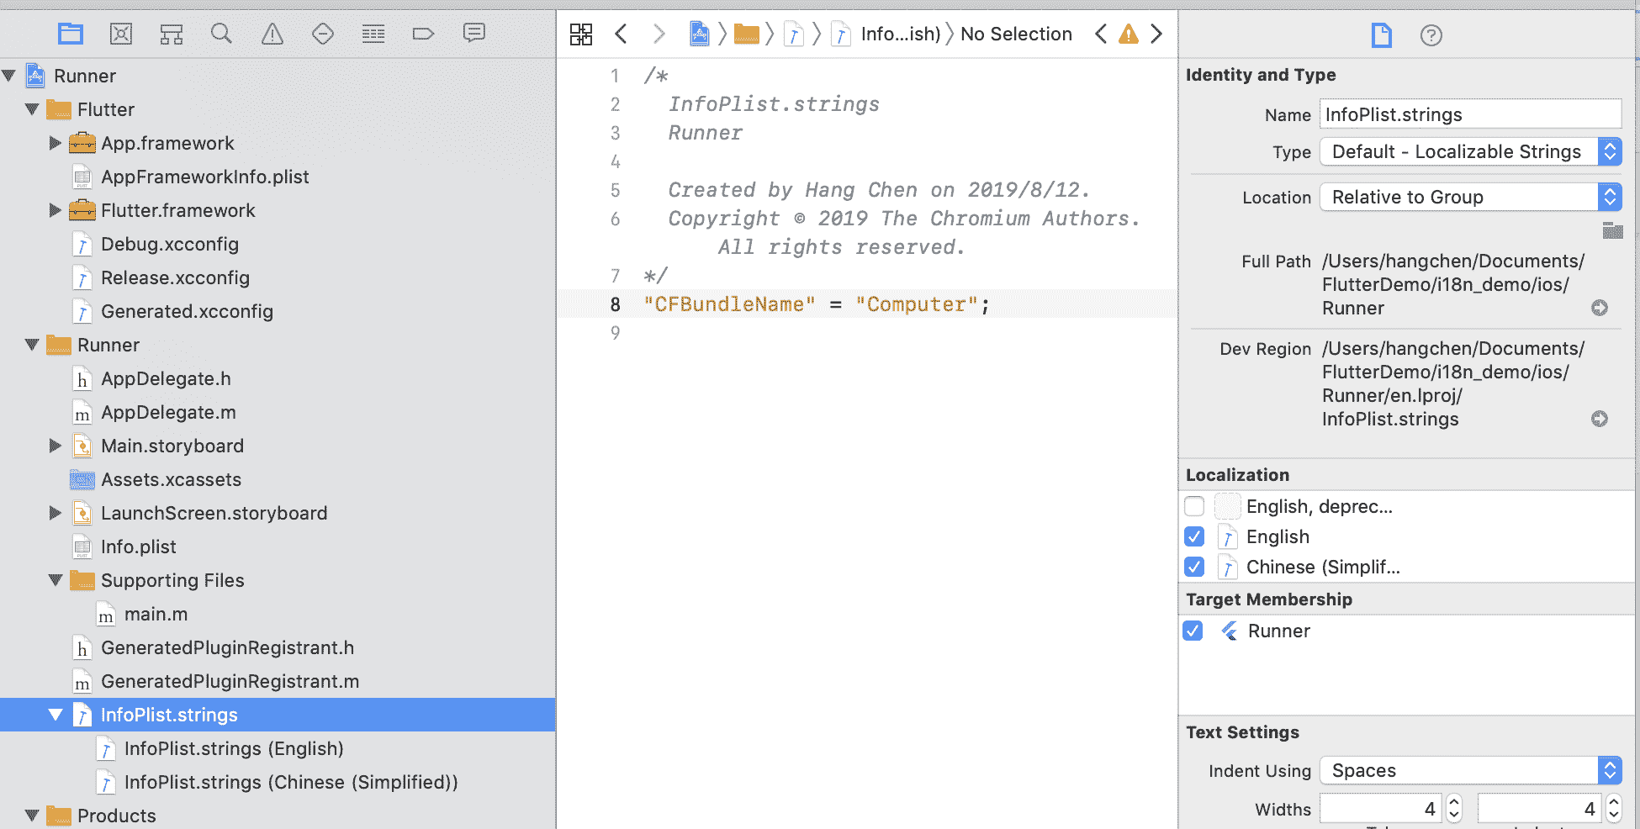Show the File inspector
The width and height of the screenshot is (1640, 829).
pos(1382,35)
